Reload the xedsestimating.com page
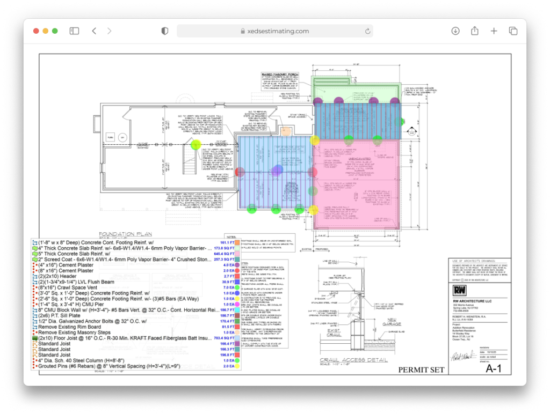The image size is (550, 414). click(367, 31)
